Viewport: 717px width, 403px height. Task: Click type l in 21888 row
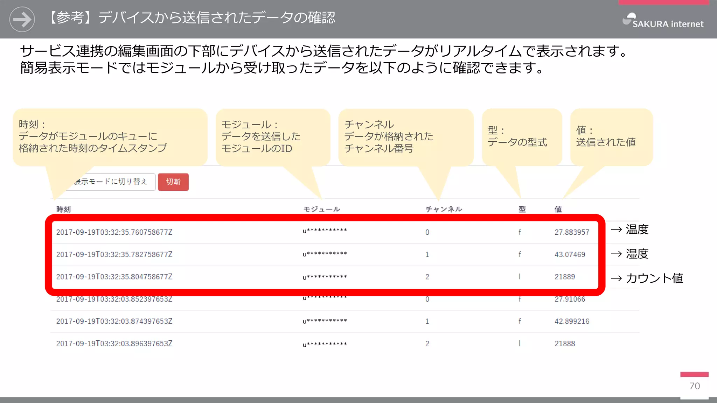click(x=520, y=344)
